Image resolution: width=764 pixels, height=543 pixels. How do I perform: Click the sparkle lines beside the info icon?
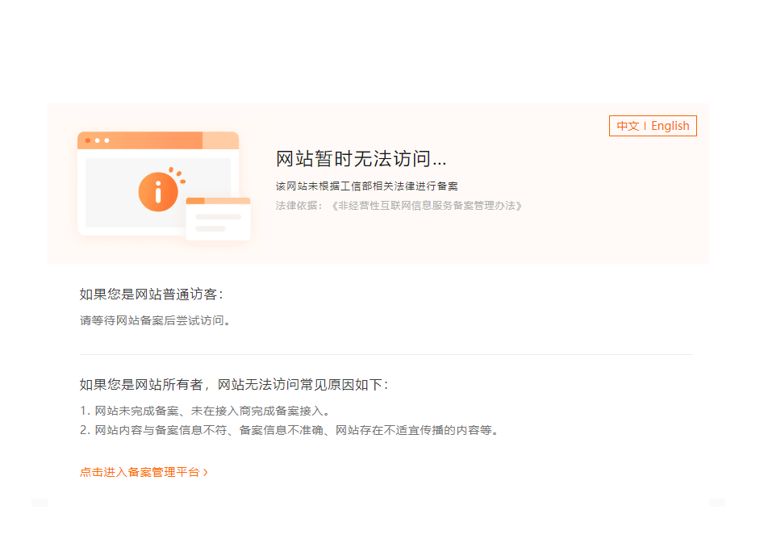(x=178, y=174)
